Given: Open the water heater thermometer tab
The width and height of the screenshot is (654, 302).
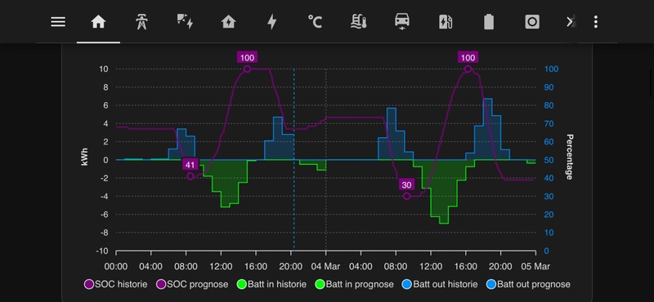Looking at the screenshot, I should pos(359,22).
